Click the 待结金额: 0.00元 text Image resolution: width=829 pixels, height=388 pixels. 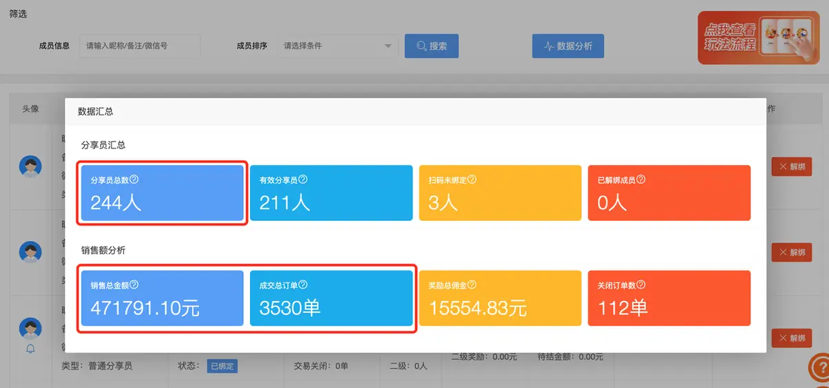point(570,357)
